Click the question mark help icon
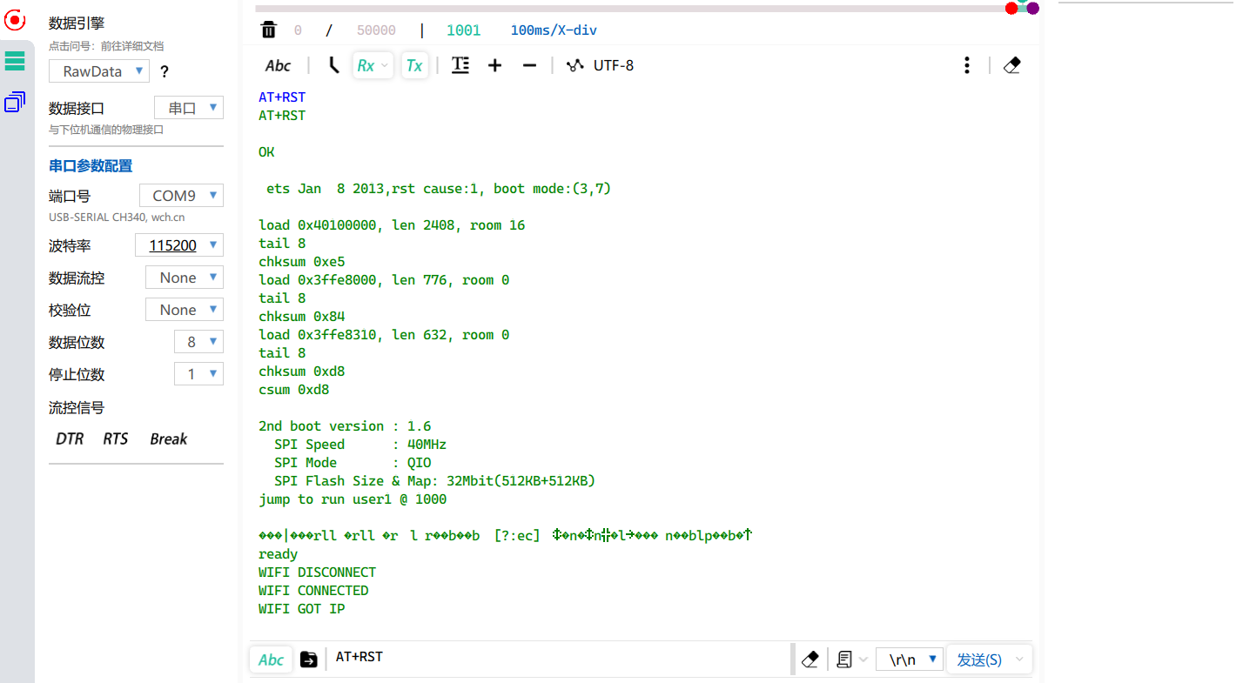 pyautogui.click(x=164, y=72)
